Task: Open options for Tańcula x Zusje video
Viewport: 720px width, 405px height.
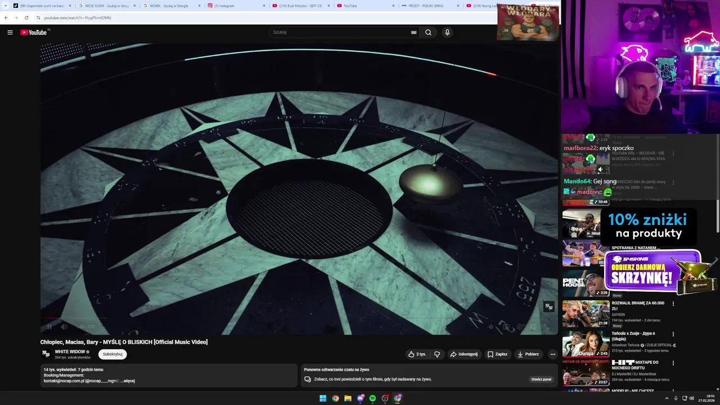Action: point(673,334)
